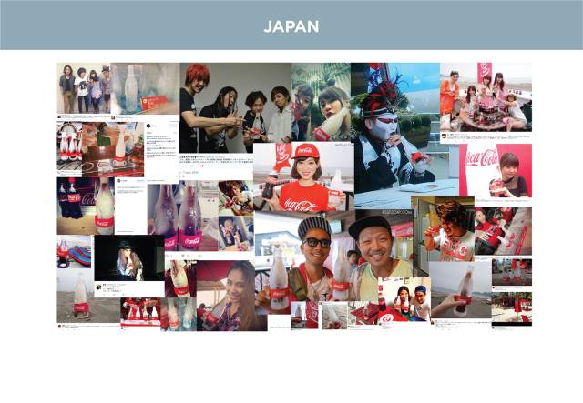Select woman beside Coca-Cola banner photo
Viewport: 583px width, 403px height.
(x=496, y=170)
